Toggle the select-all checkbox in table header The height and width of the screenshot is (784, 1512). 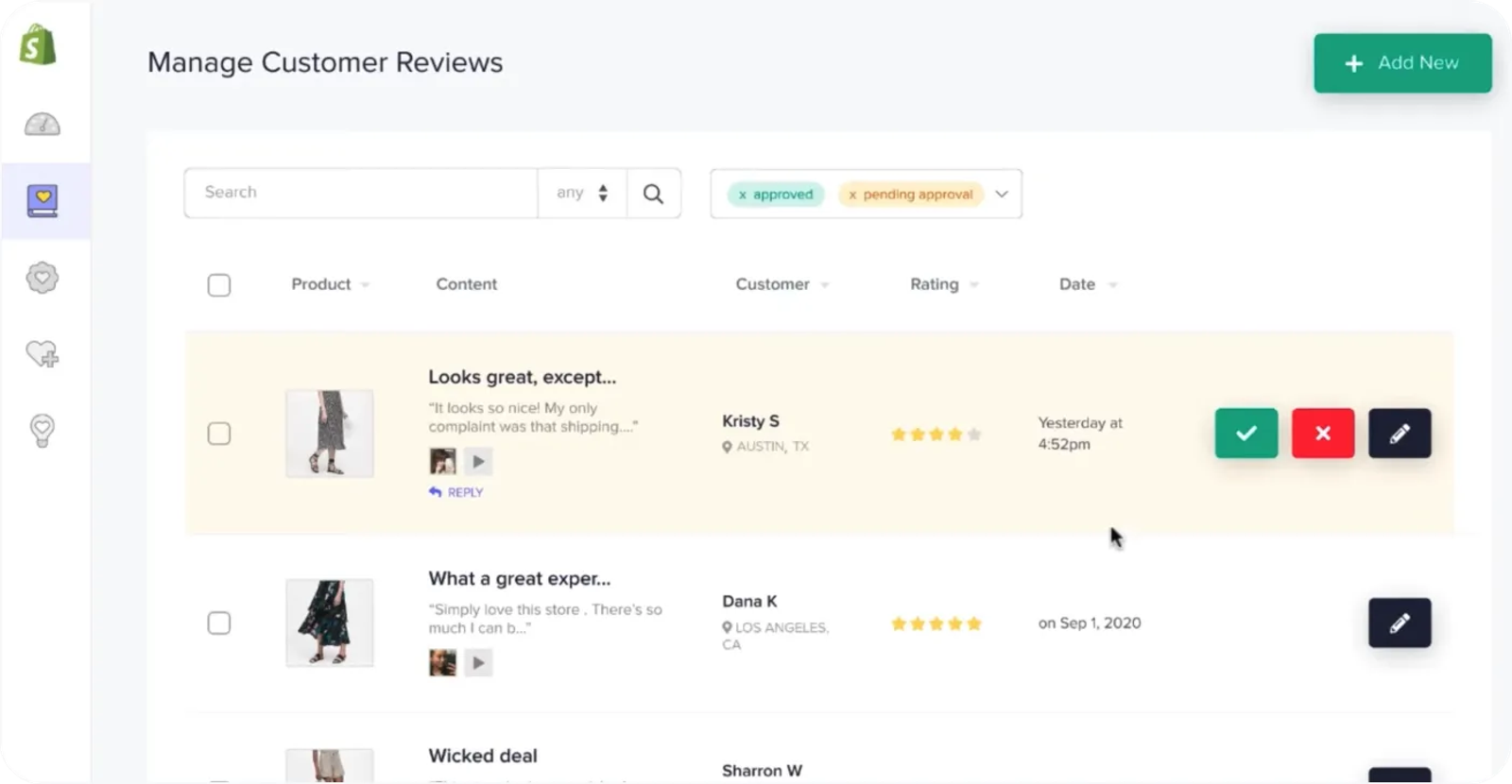pos(219,284)
